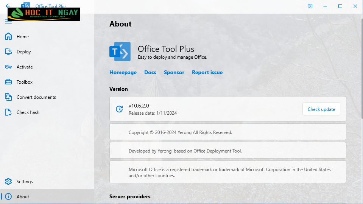Toggle the hamburger navigation menu
363x204 pixels.
[x=8, y=22]
